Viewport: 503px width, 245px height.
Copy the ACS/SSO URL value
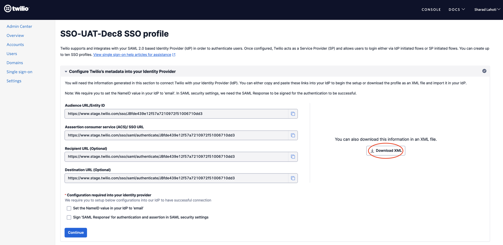coord(293,135)
